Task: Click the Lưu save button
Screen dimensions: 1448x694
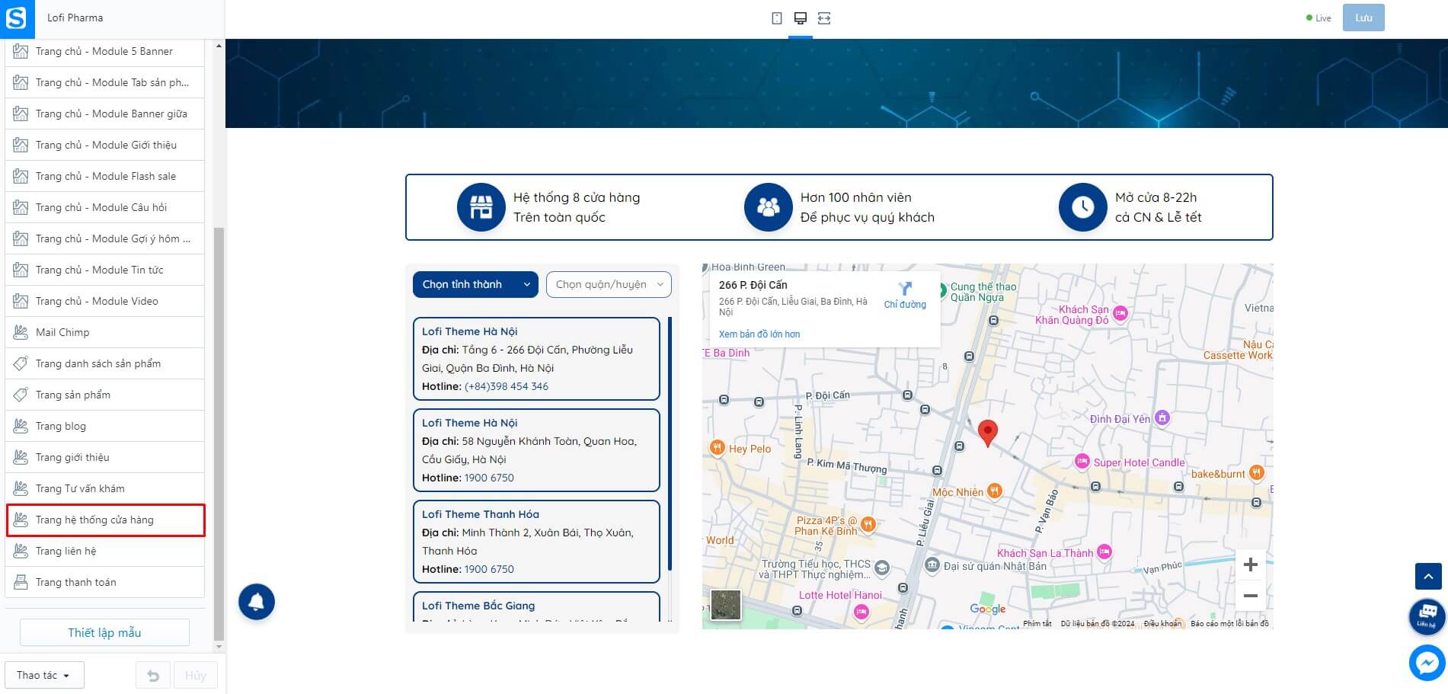Action: coord(1363,18)
